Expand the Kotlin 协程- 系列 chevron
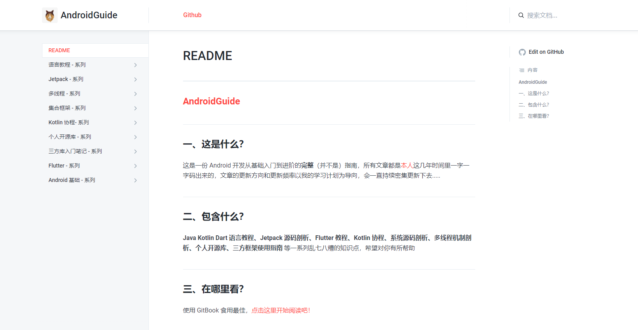The height and width of the screenshot is (330, 638). (136, 123)
